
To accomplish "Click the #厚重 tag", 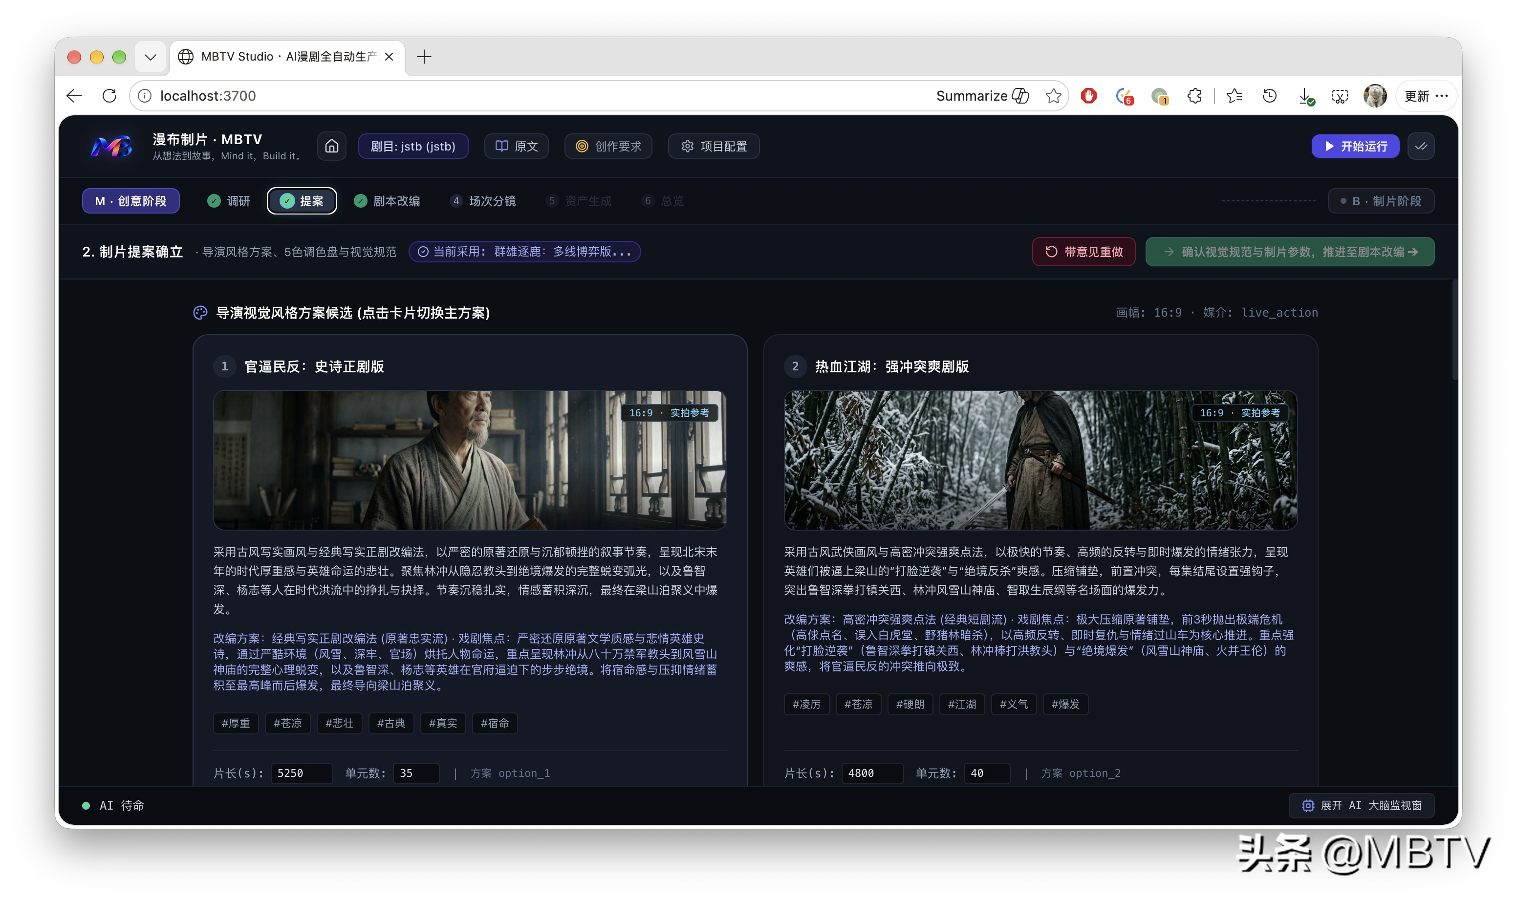I will [x=236, y=723].
